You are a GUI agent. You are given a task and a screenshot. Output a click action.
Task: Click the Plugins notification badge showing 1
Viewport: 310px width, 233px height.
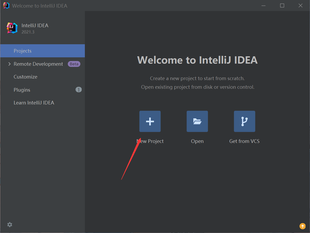pyautogui.click(x=79, y=90)
